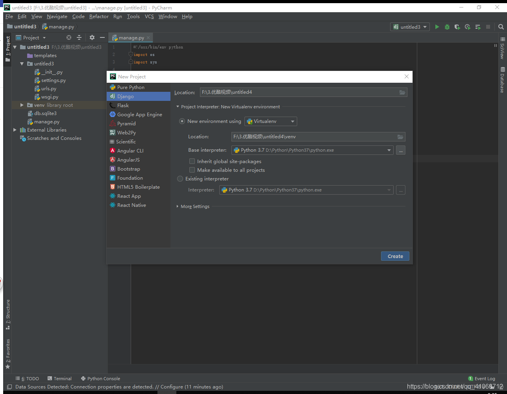The width and height of the screenshot is (507, 394).
Task: Expand the venv library root folder
Action: click(x=22, y=105)
